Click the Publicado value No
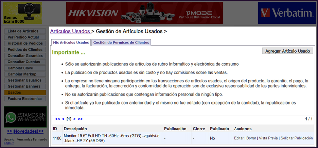Viewport: 318px width, 148px height. pos(212,138)
